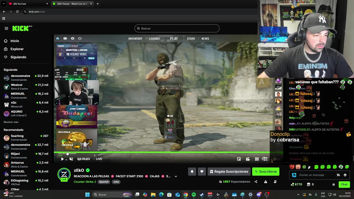The height and width of the screenshot is (199, 354).
Task: Open browser apps grid icon
Action: point(4,19)
